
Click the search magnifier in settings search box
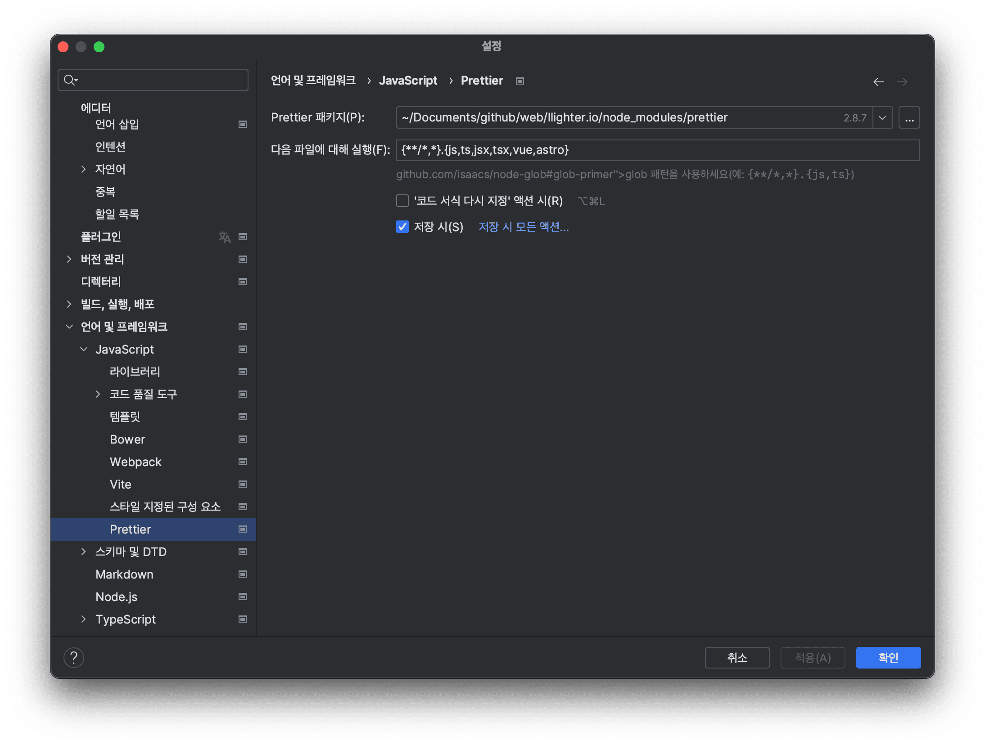(70, 80)
